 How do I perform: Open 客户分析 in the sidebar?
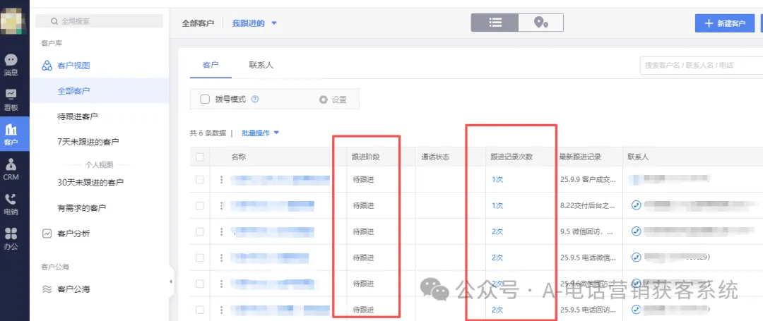[x=73, y=234]
